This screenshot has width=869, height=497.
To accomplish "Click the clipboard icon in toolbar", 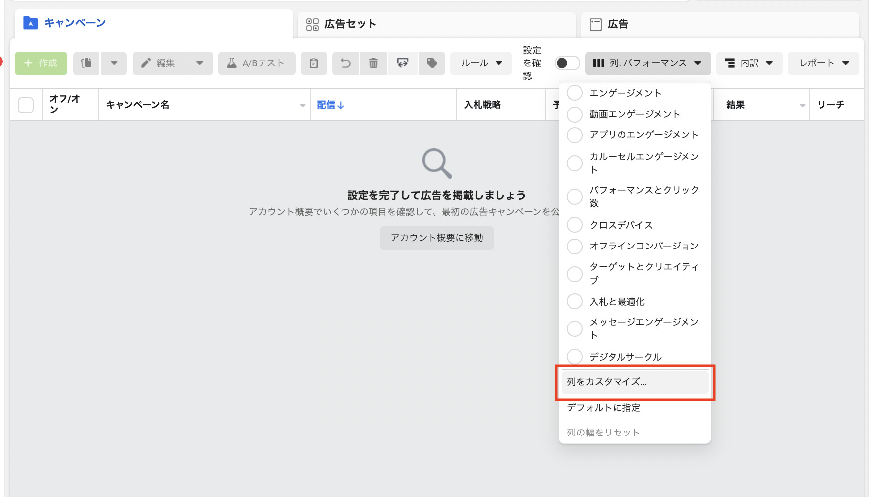I will click(x=313, y=63).
